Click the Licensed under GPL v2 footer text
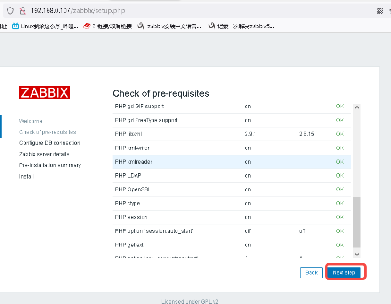391x304 pixels. [x=190, y=301]
